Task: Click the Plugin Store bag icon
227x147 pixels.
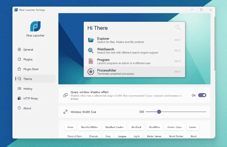Action: point(19,69)
